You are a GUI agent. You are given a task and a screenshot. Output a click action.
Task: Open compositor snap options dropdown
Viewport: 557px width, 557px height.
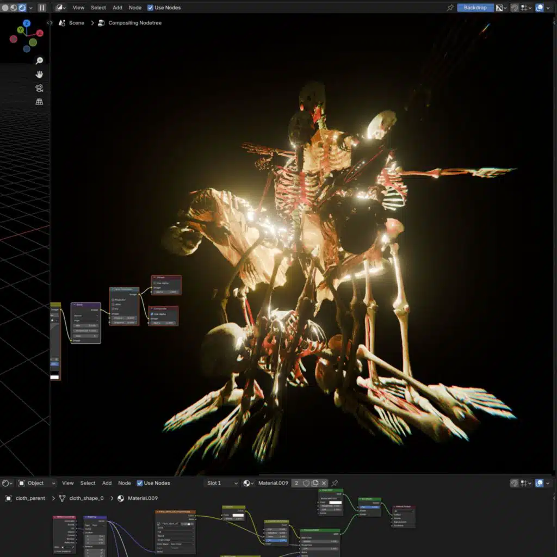coord(526,8)
